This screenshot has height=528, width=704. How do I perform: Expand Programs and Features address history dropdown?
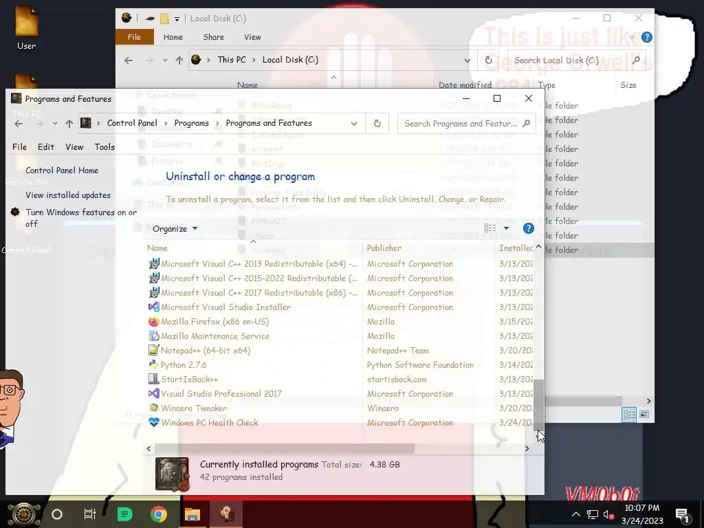point(354,124)
